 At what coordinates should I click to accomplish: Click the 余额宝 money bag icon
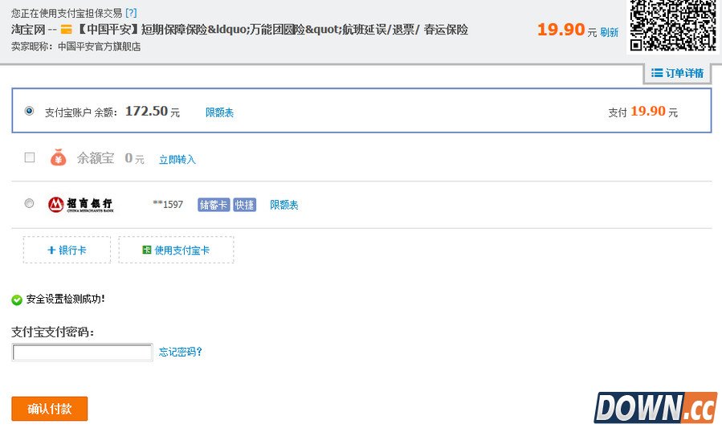58,158
